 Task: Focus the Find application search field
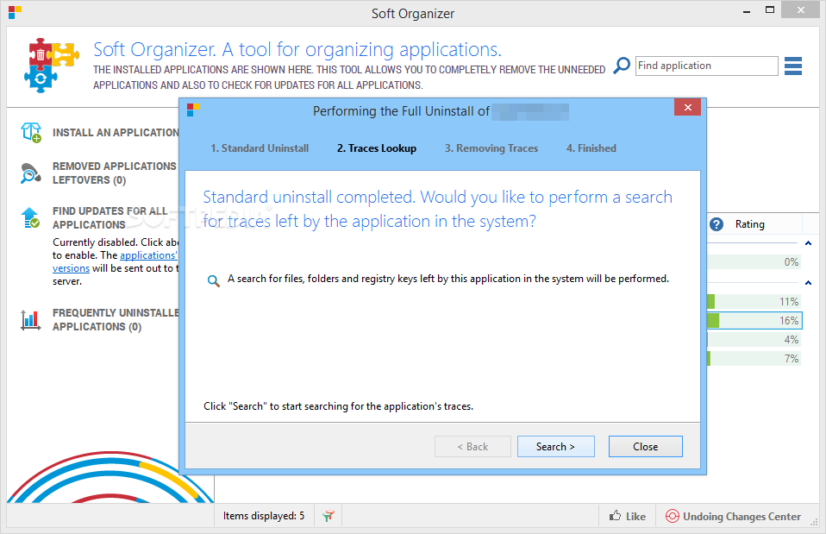(706, 66)
